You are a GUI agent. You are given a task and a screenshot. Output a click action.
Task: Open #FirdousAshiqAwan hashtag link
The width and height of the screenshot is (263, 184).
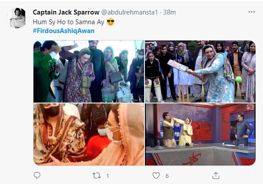tap(64, 31)
